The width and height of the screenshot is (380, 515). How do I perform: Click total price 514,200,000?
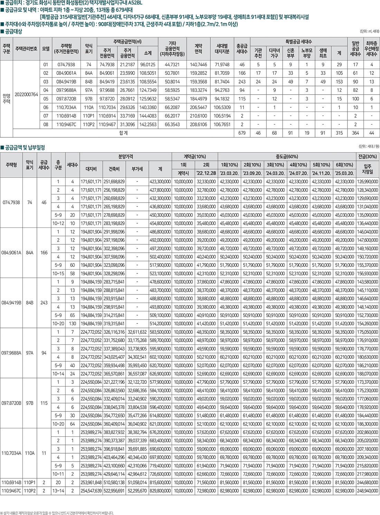point(160,324)
